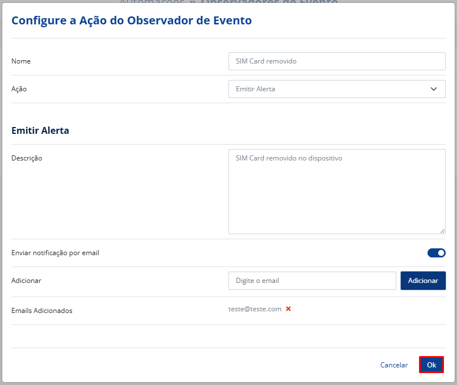Focus the Nome input field
457x385 pixels.
336,61
